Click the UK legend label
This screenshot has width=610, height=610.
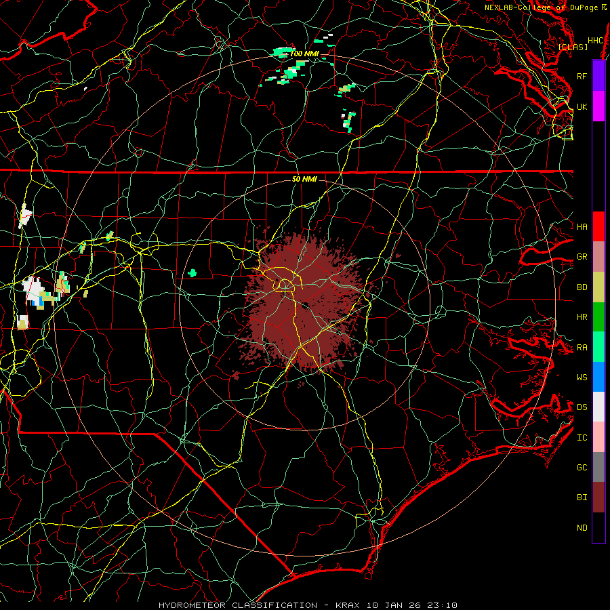coord(582,106)
